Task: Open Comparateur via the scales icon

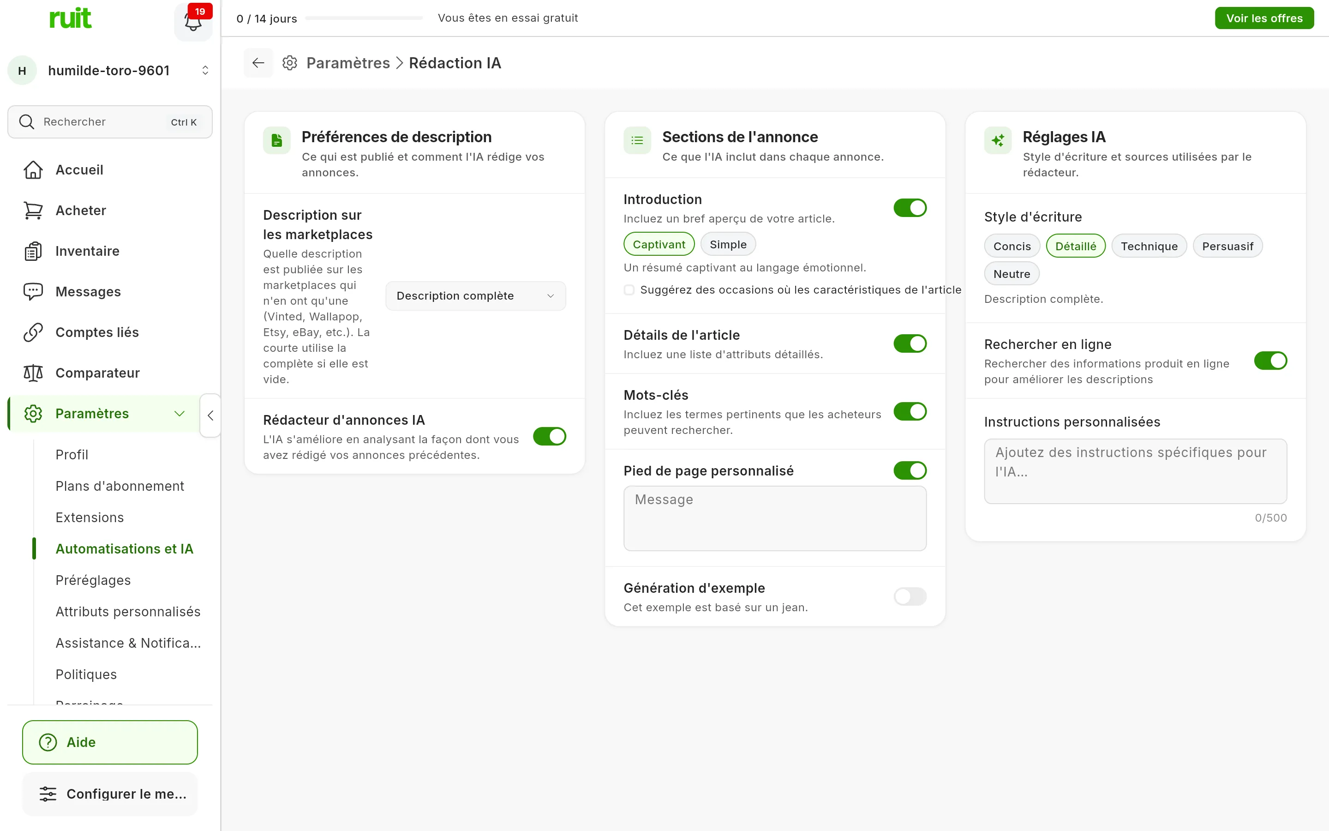Action: [x=33, y=373]
